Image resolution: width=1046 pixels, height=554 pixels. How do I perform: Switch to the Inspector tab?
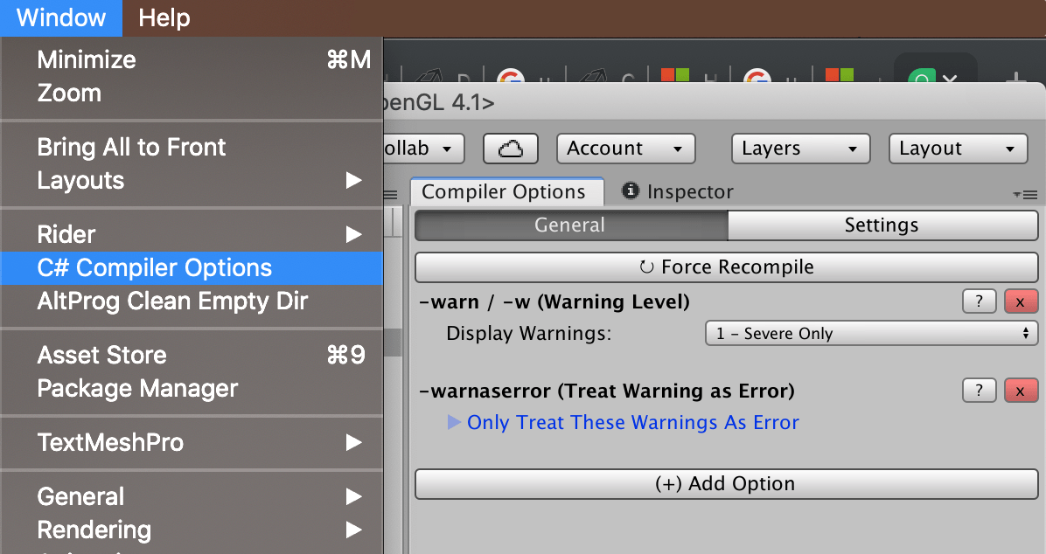tap(678, 192)
